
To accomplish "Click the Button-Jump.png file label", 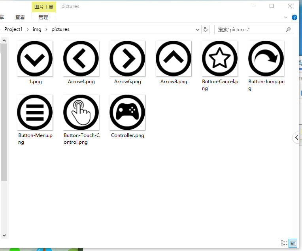I will [x=266, y=85].
